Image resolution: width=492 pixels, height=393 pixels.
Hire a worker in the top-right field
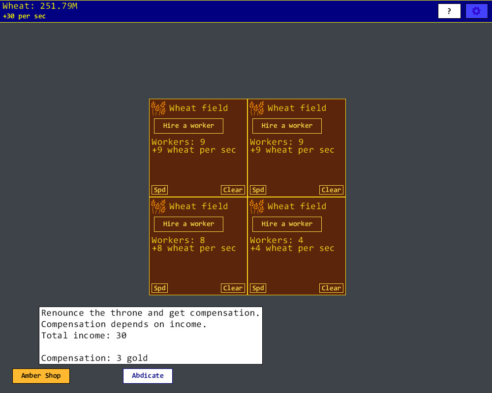[287, 126]
